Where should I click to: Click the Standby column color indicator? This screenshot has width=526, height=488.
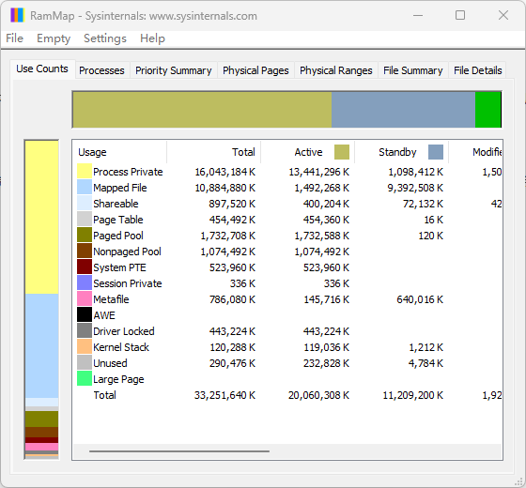pyautogui.click(x=436, y=152)
